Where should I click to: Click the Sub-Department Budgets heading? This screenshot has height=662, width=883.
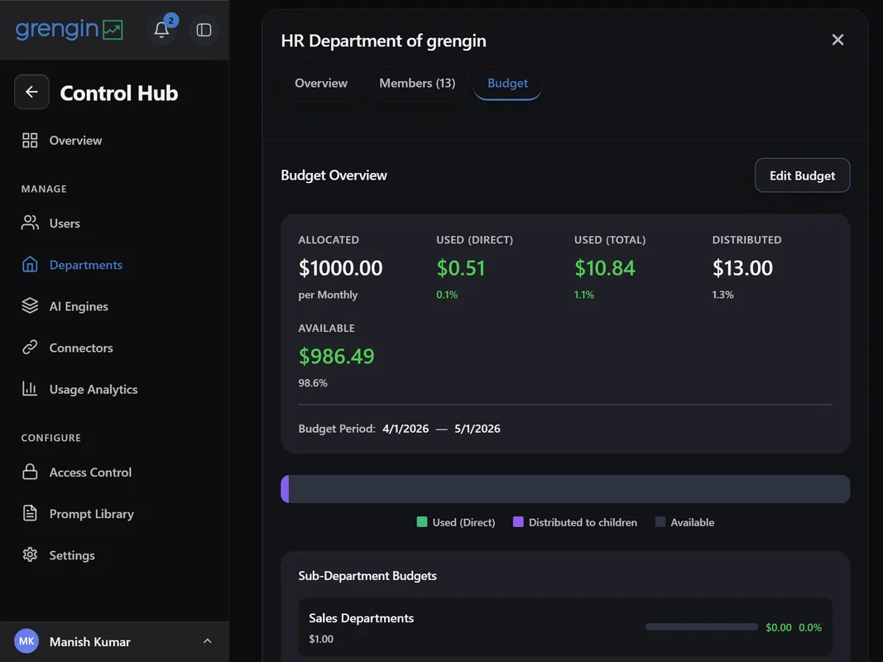tap(367, 576)
